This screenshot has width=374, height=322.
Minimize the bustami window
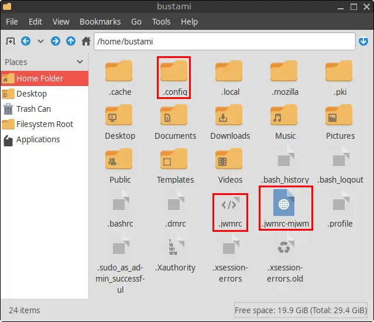click(x=341, y=8)
